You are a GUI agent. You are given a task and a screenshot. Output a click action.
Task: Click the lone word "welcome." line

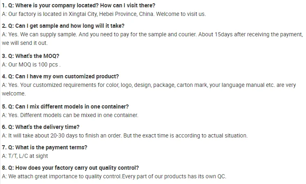point(14,93)
